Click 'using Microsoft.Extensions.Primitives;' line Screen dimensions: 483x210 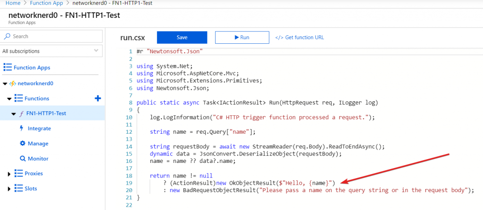[x=200, y=81]
